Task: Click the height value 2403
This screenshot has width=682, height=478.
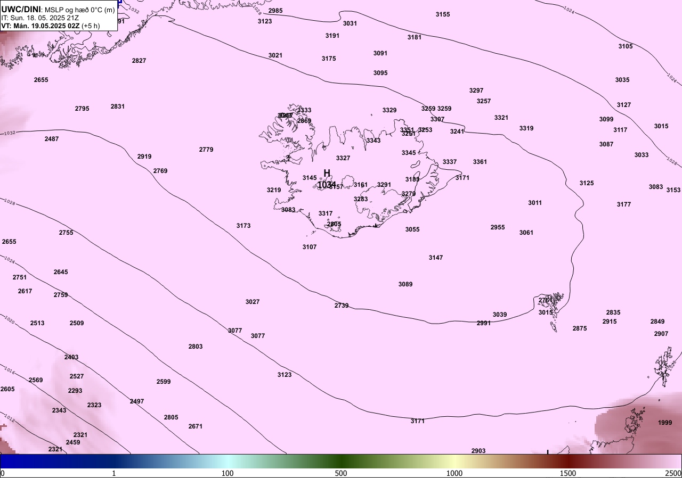Action: (71, 357)
